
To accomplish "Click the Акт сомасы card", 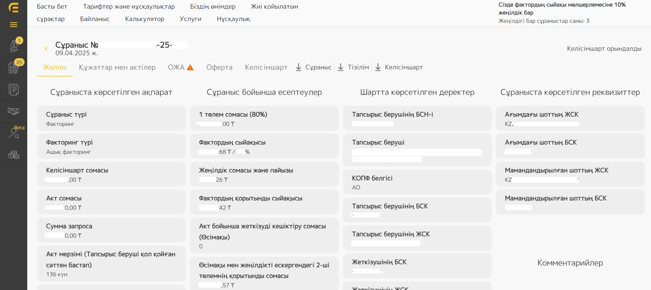I will pyautogui.click(x=111, y=202).
